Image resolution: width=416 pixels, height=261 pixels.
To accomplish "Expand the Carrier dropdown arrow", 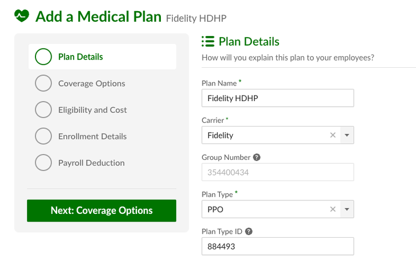I will (347, 135).
